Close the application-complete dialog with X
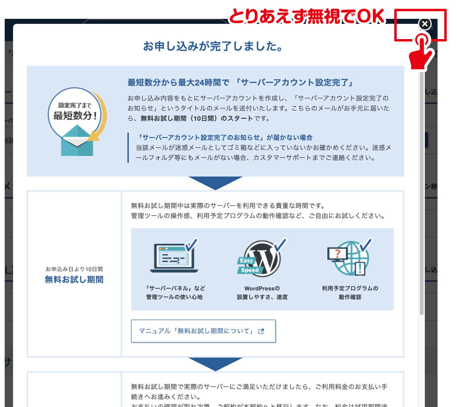The height and width of the screenshot is (407, 457). [425, 24]
